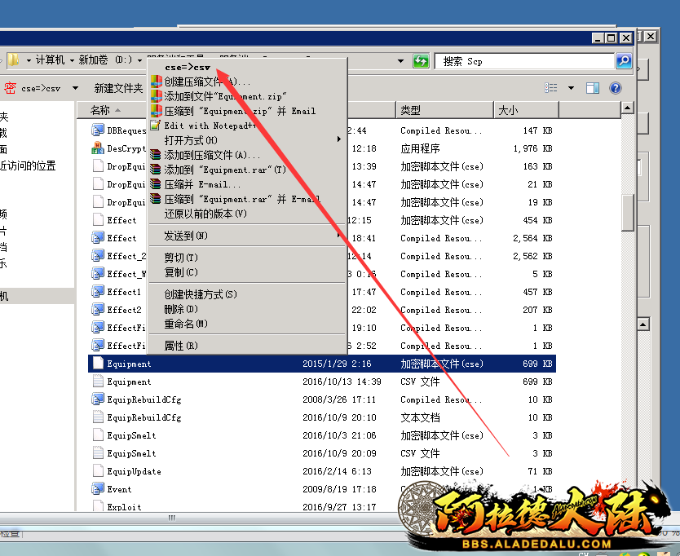The width and height of the screenshot is (680, 556).
Task: Click the search magnifier icon
Action: tap(623, 61)
